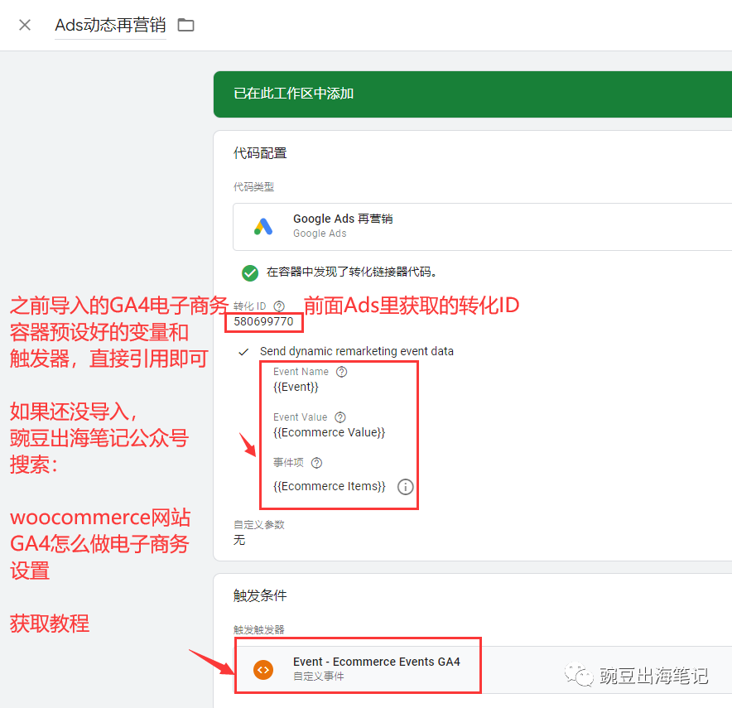Select the Google Ads 再营销 tag type
The height and width of the screenshot is (708, 732).
(x=482, y=227)
